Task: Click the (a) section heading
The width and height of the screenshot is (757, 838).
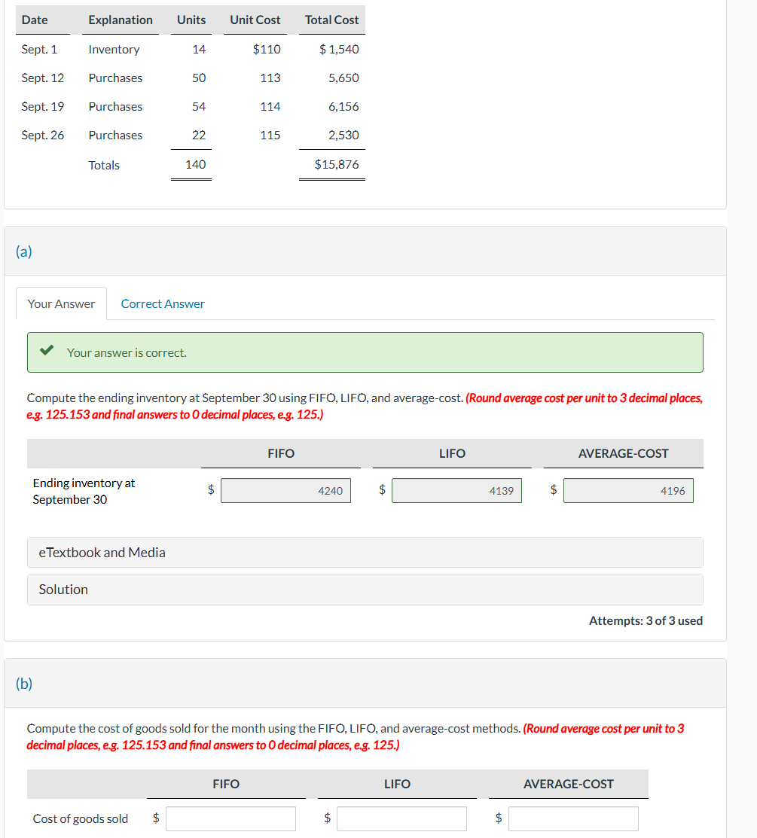Action: pos(23,251)
